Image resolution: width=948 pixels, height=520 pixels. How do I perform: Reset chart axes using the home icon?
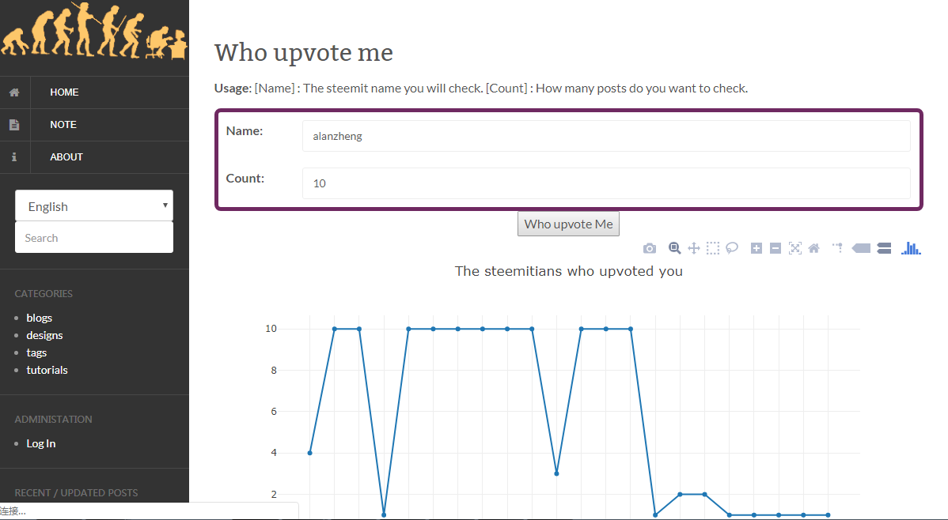tap(813, 247)
